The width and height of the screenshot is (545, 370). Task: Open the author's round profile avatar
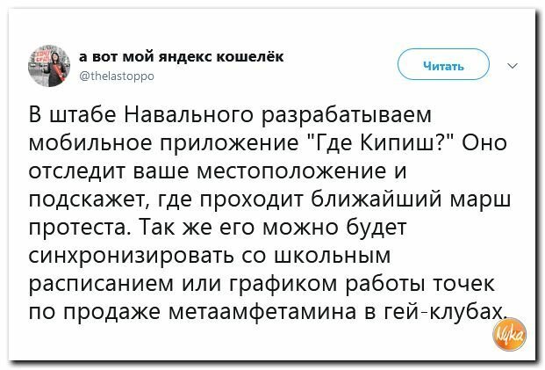tap(49, 66)
